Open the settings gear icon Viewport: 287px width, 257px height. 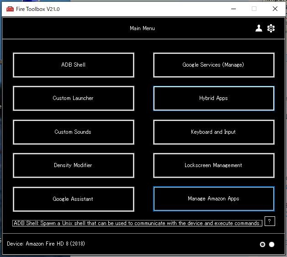pyautogui.click(x=271, y=28)
